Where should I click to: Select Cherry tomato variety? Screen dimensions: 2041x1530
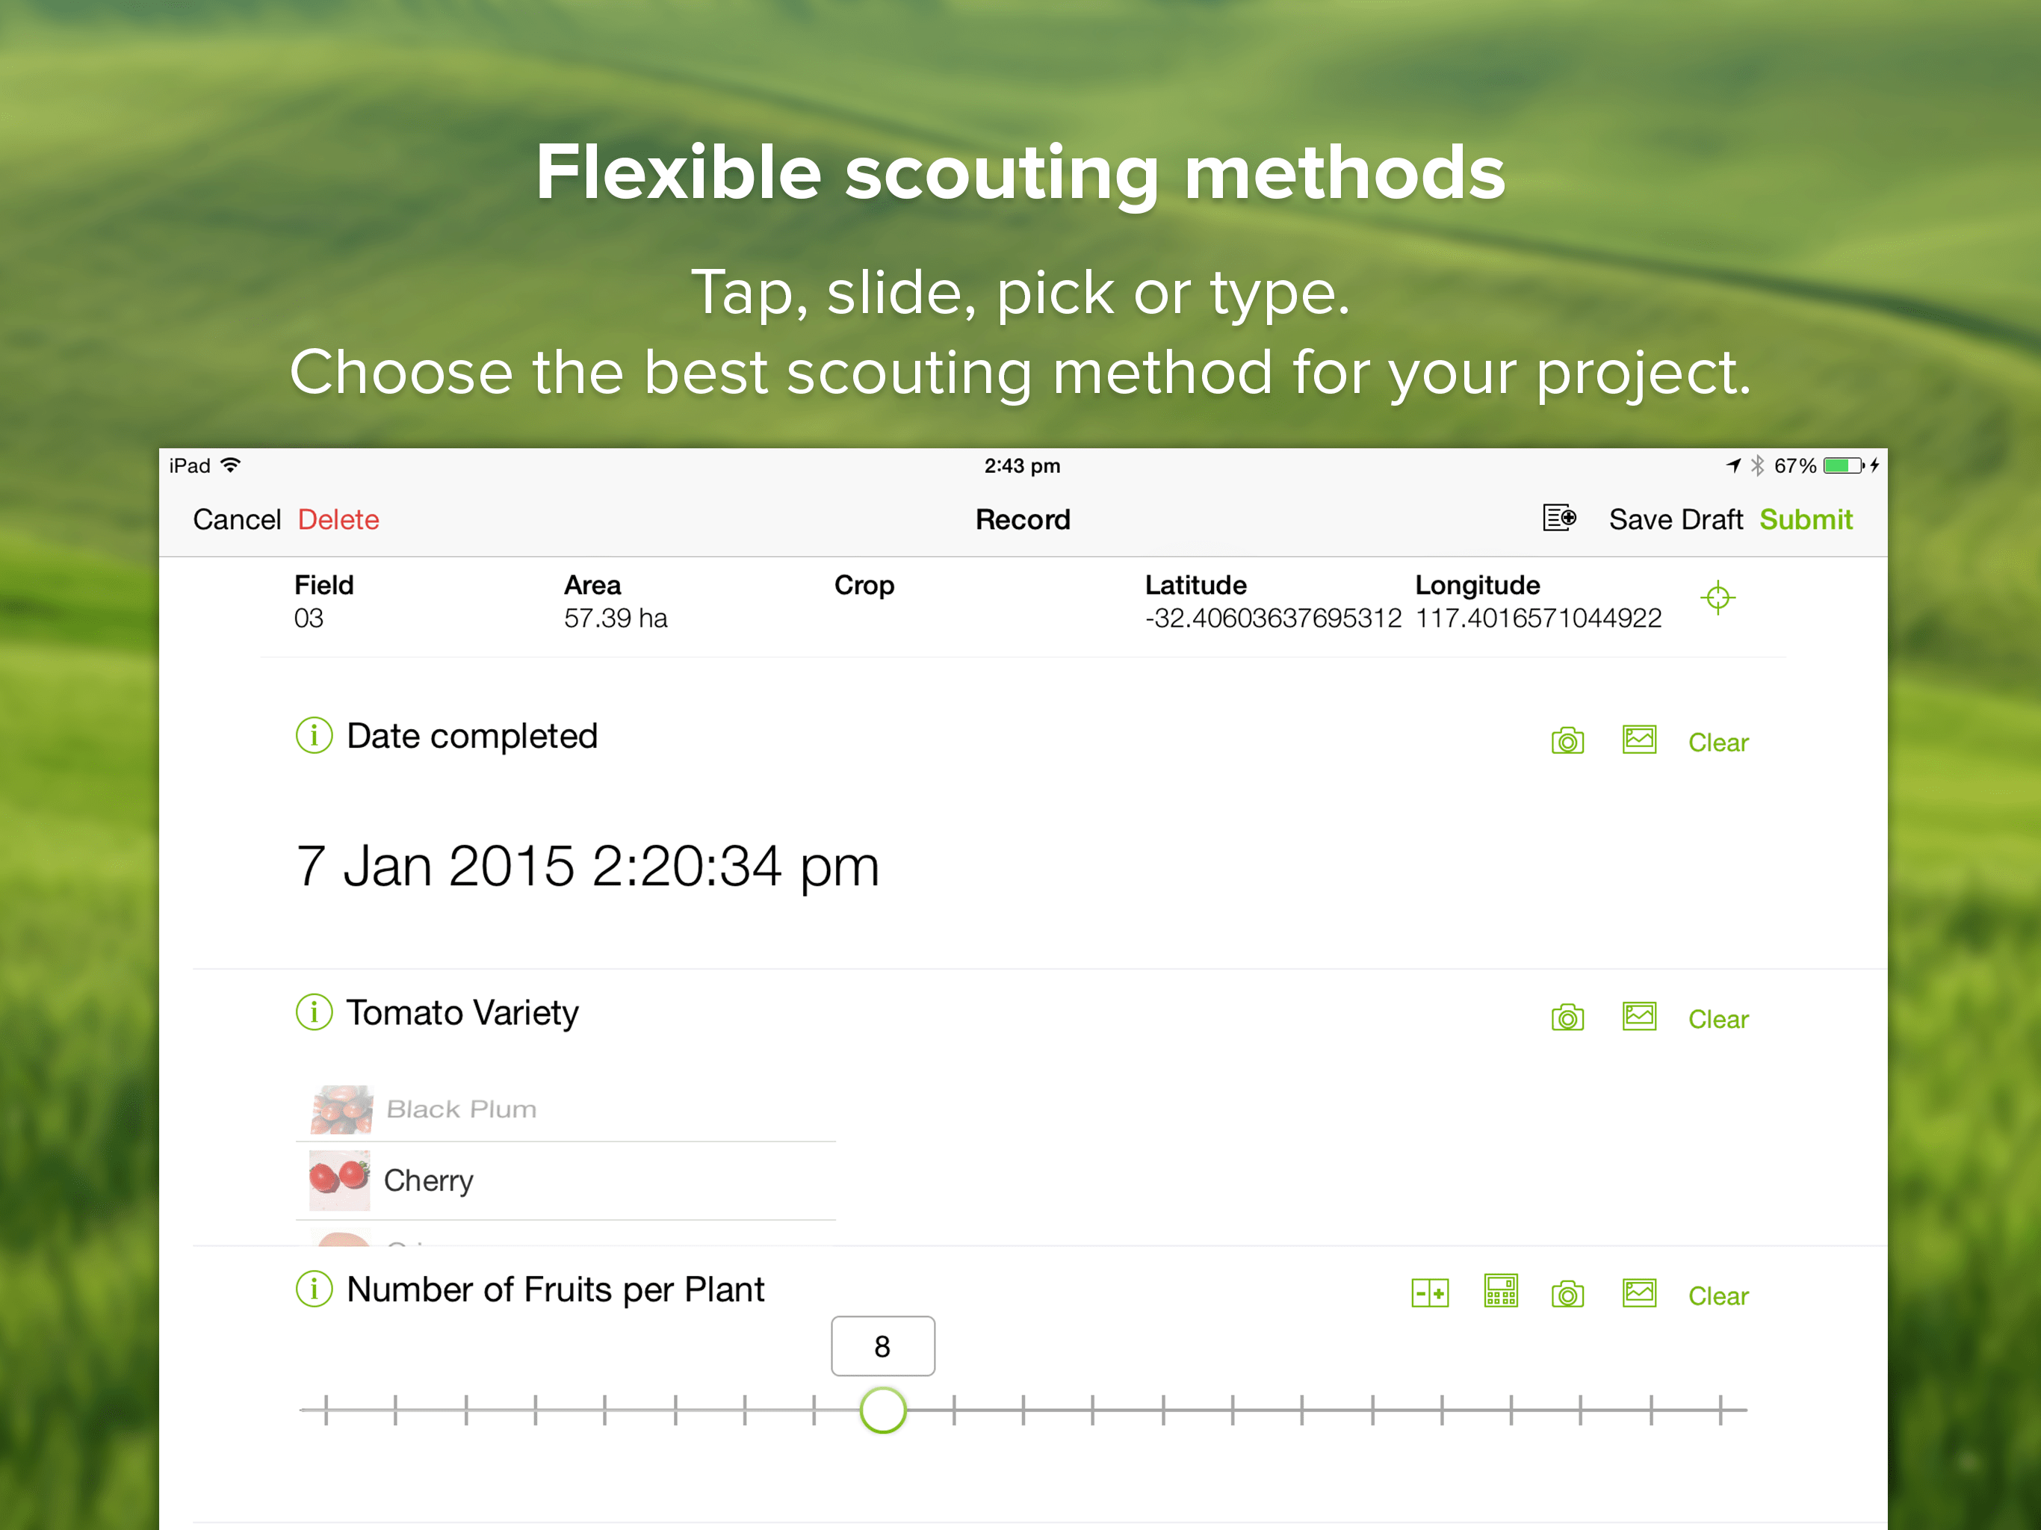pos(428,1180)
